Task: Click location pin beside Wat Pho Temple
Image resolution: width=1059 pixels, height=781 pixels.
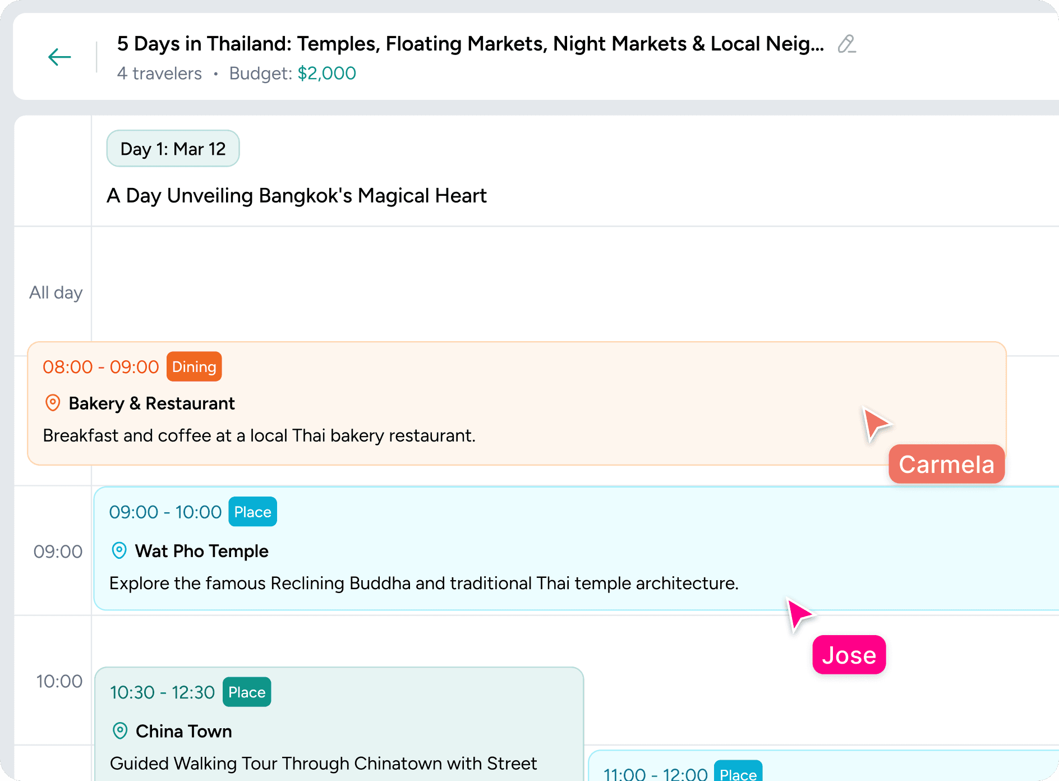Action: (x=119, y=550)
